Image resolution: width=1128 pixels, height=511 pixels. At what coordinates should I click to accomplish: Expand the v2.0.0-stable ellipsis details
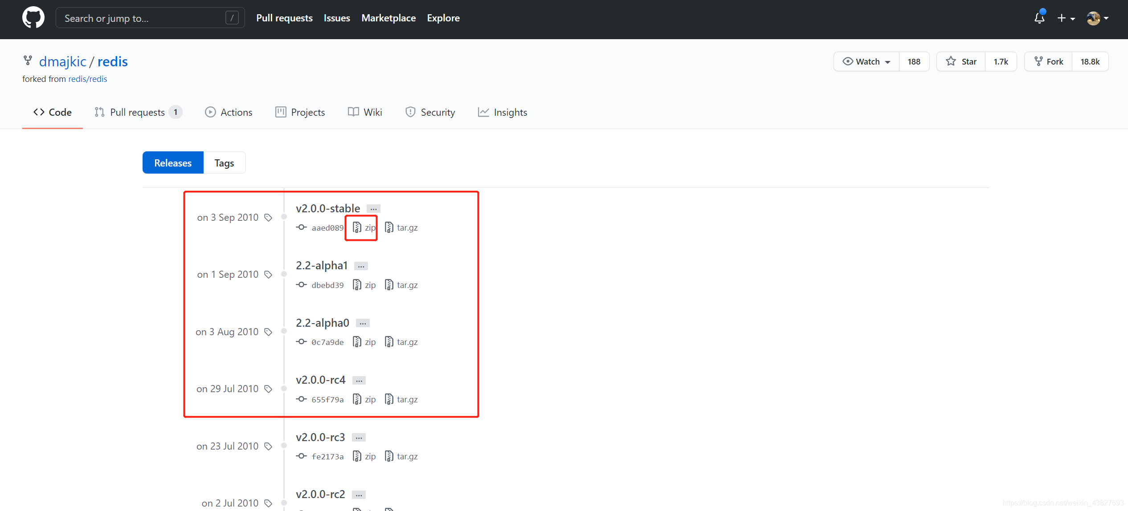coord(373,209)
